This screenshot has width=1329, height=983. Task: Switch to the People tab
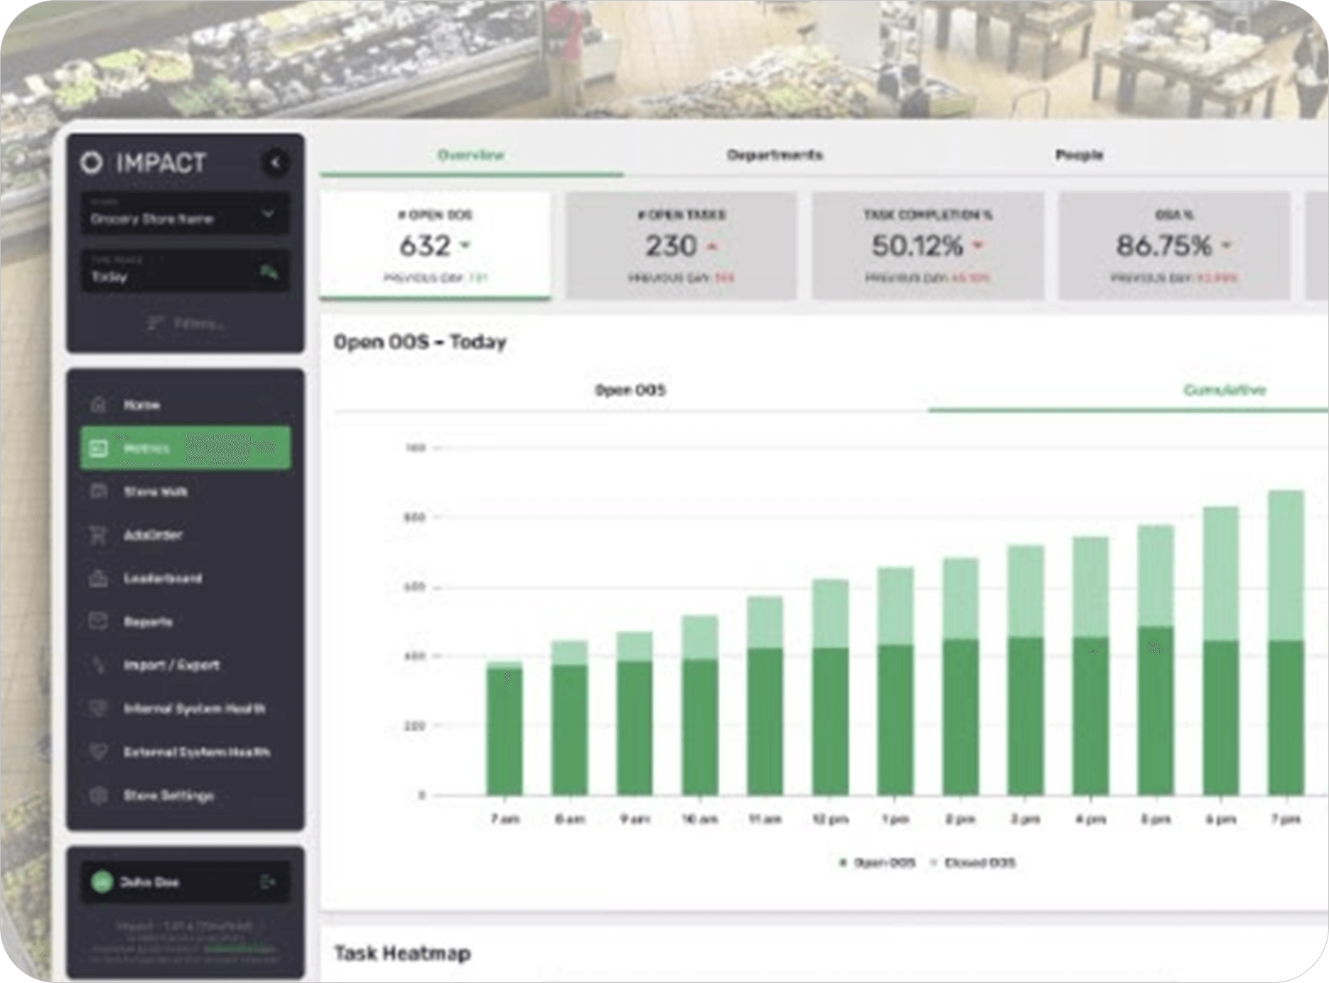(1078, 155)
